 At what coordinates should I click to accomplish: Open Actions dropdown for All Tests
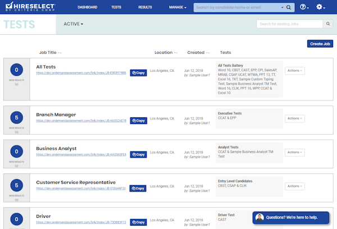(x=295, y=70)
